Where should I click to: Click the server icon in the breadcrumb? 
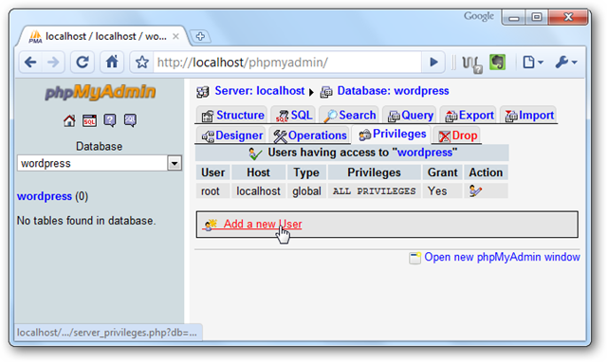tap(202, 92)
